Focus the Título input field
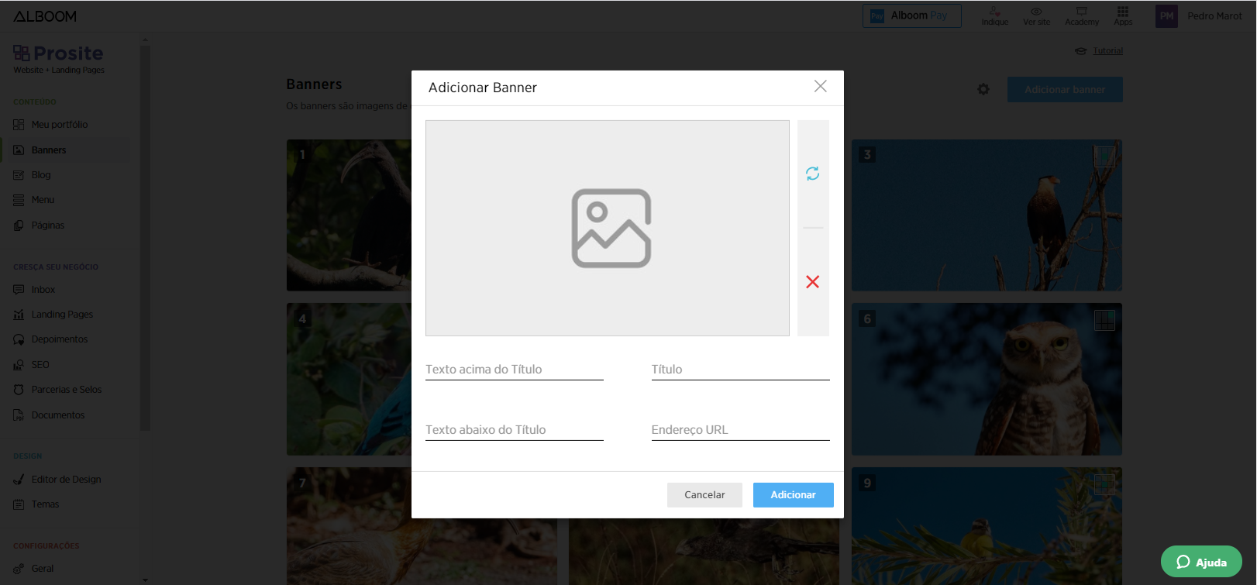 click(740, 370)
